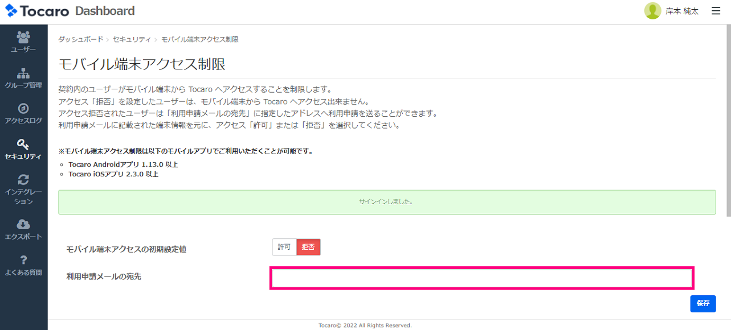This screenshot has height=330, width=731.
Task: Click the Tocaro Androidアプリ 1.13.0 以上 text
Action: 123,164
